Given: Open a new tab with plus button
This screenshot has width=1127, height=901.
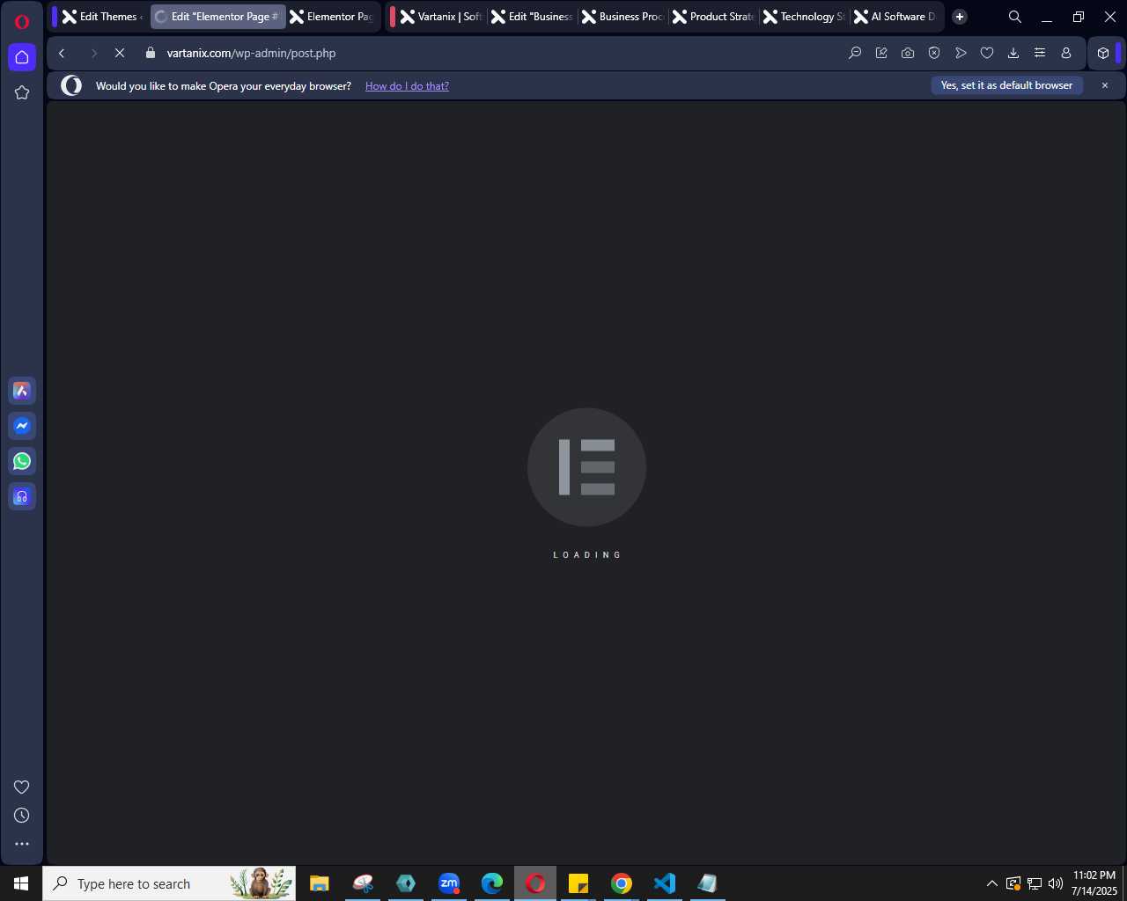Looking at the screenshot, I should [x=960, y=17].
